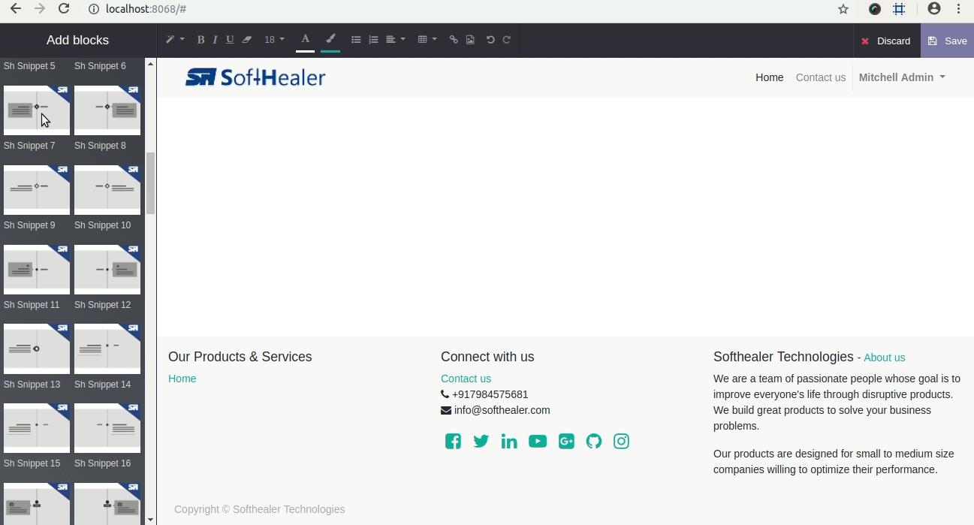974x525 pixels.
Task: Select the Sh Snippet 7 block thumbnail
Action: click(x=37, y=110)
